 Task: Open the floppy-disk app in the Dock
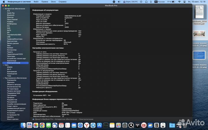[x=29, y=125]
